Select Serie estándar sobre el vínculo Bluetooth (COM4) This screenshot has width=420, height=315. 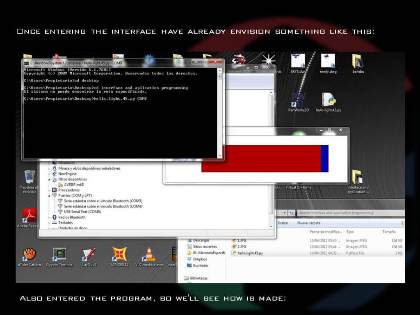[103, 206]
